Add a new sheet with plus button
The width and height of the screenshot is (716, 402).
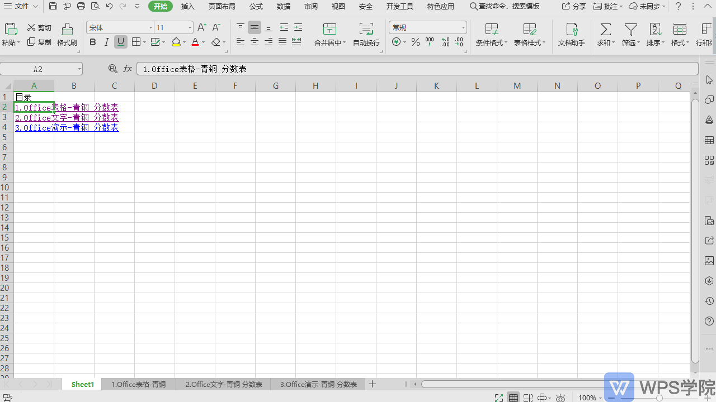pos(372,384)
